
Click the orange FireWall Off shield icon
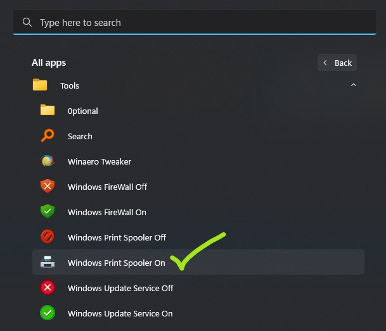coord(48,186)
